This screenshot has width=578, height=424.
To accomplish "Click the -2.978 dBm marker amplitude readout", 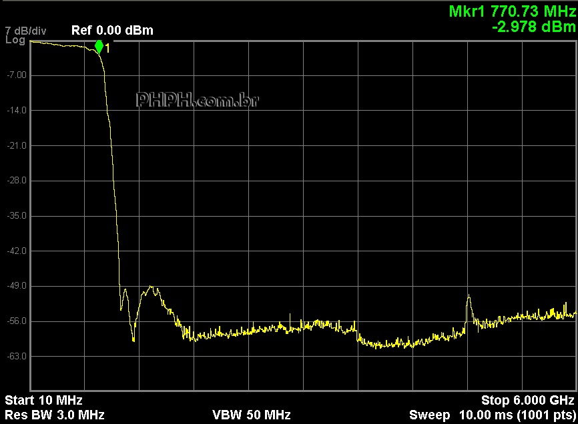I will [x=533, y=27].
